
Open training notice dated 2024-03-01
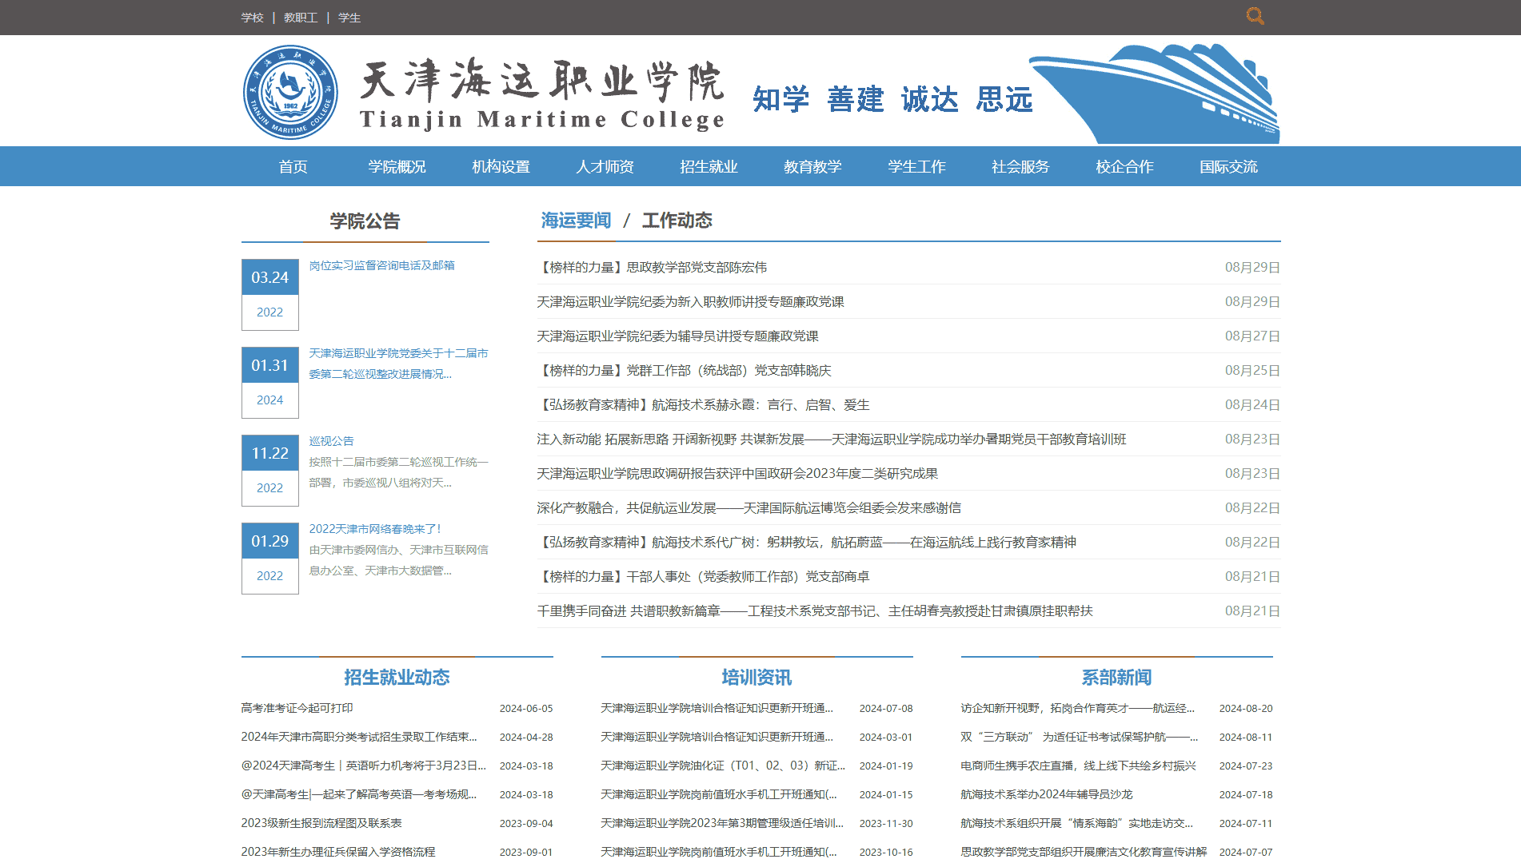point(717,737)
